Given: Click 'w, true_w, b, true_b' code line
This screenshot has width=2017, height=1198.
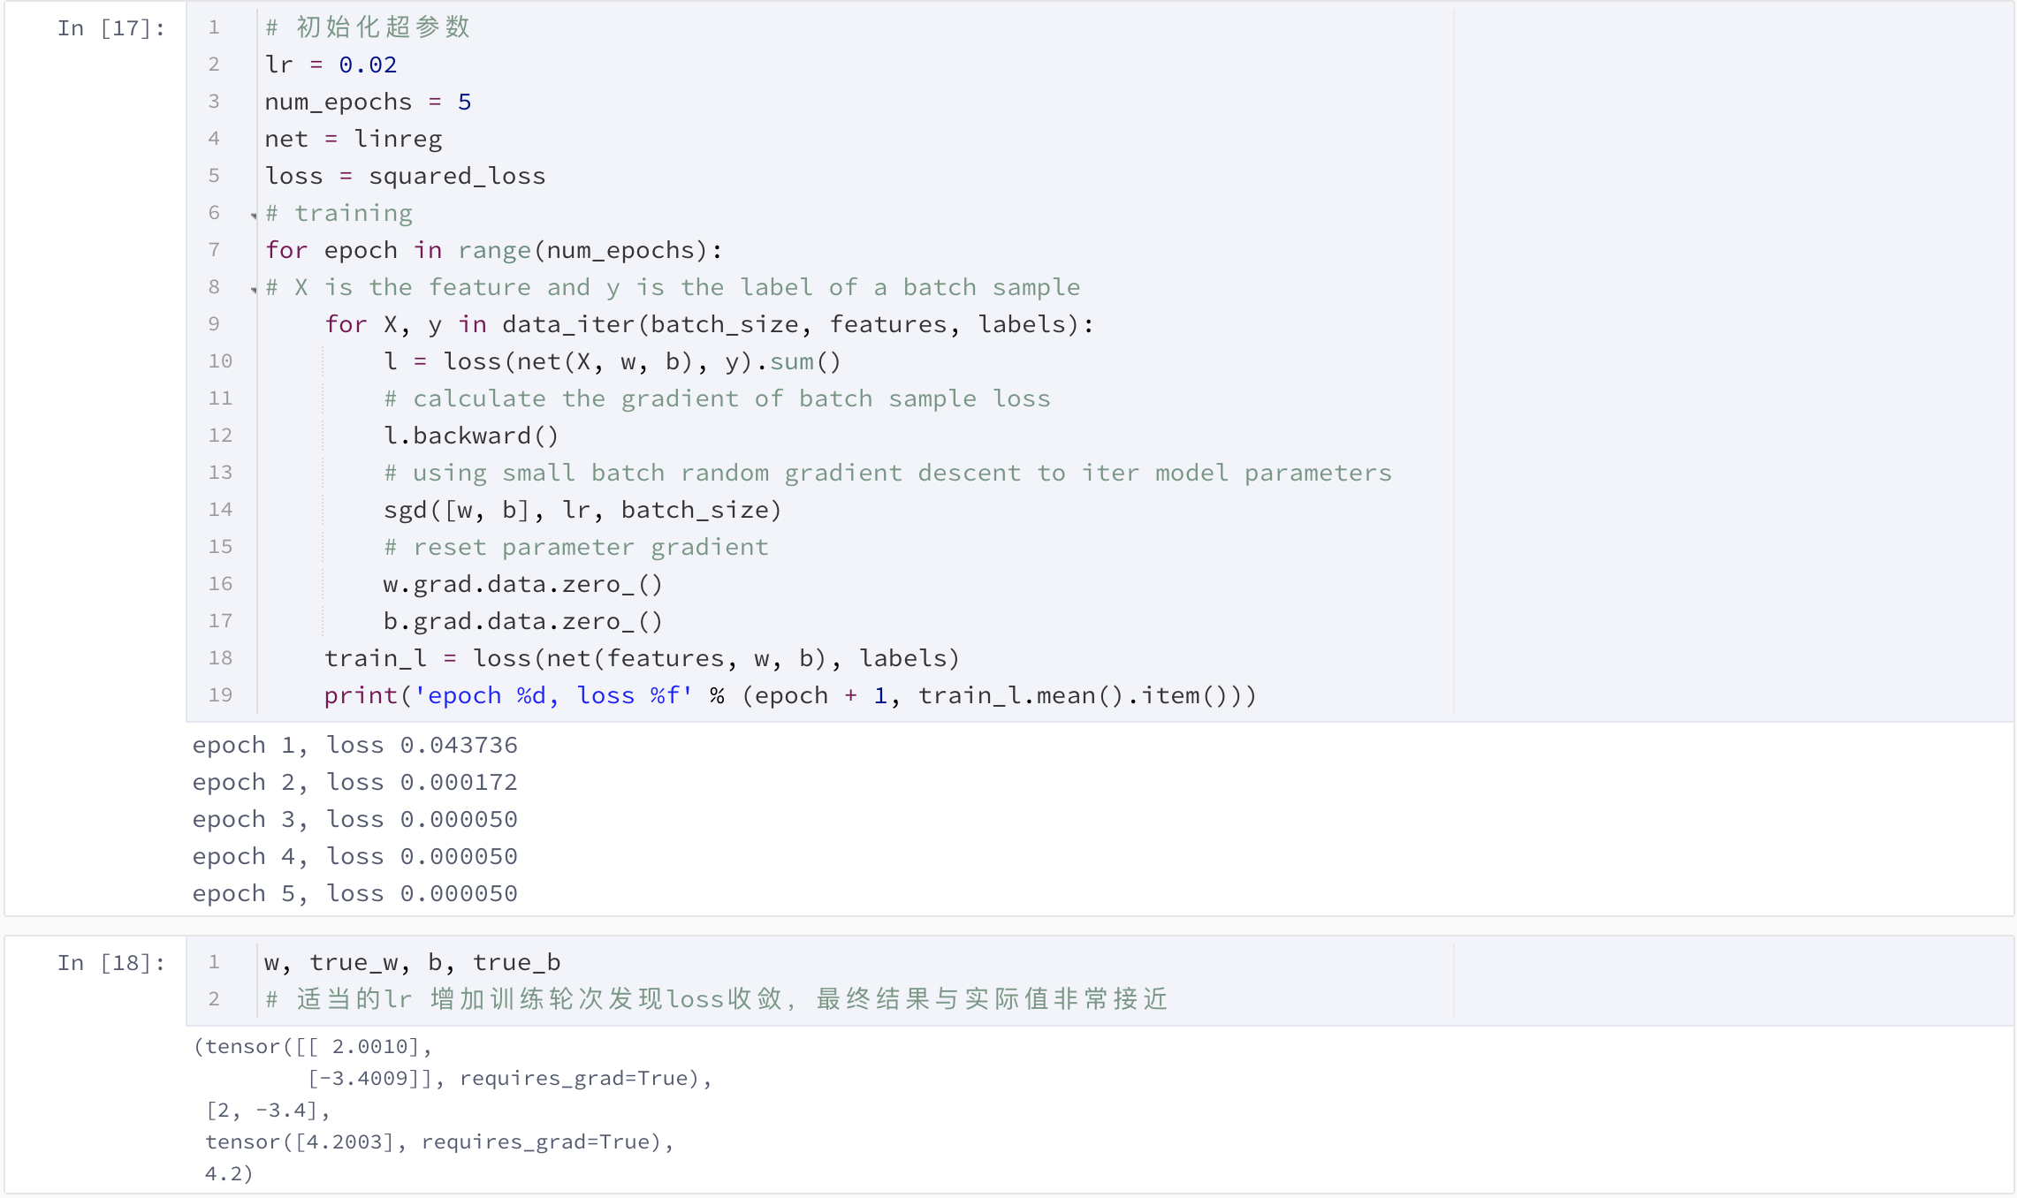Looking at the screenshot, I should coord(412,963).
